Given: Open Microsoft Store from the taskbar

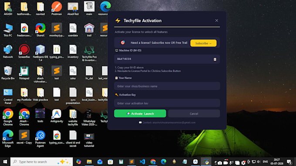Looking at the screenshot, I should pos(111,162).
